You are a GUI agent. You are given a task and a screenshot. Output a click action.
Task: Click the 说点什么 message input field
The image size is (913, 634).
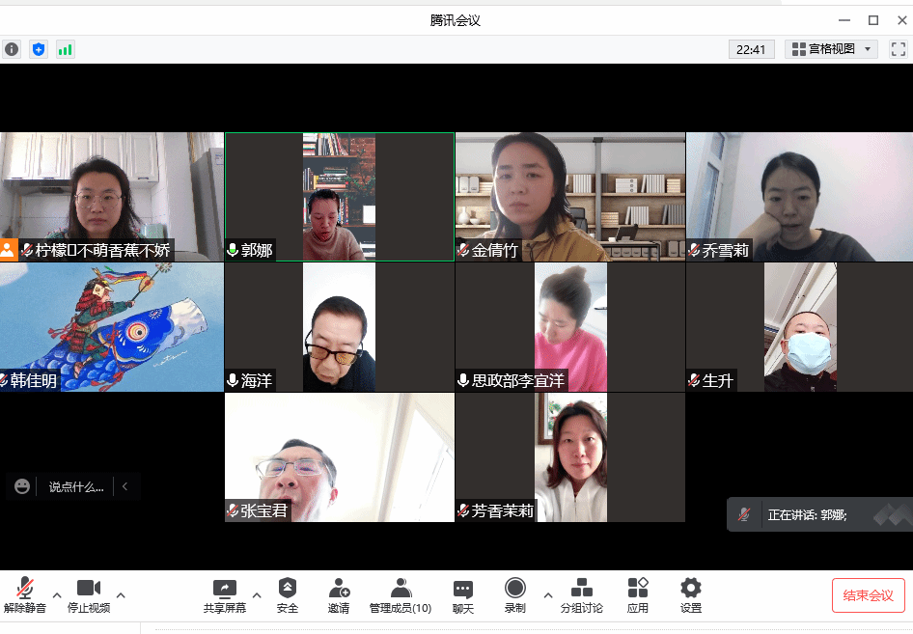pos(76,486)
